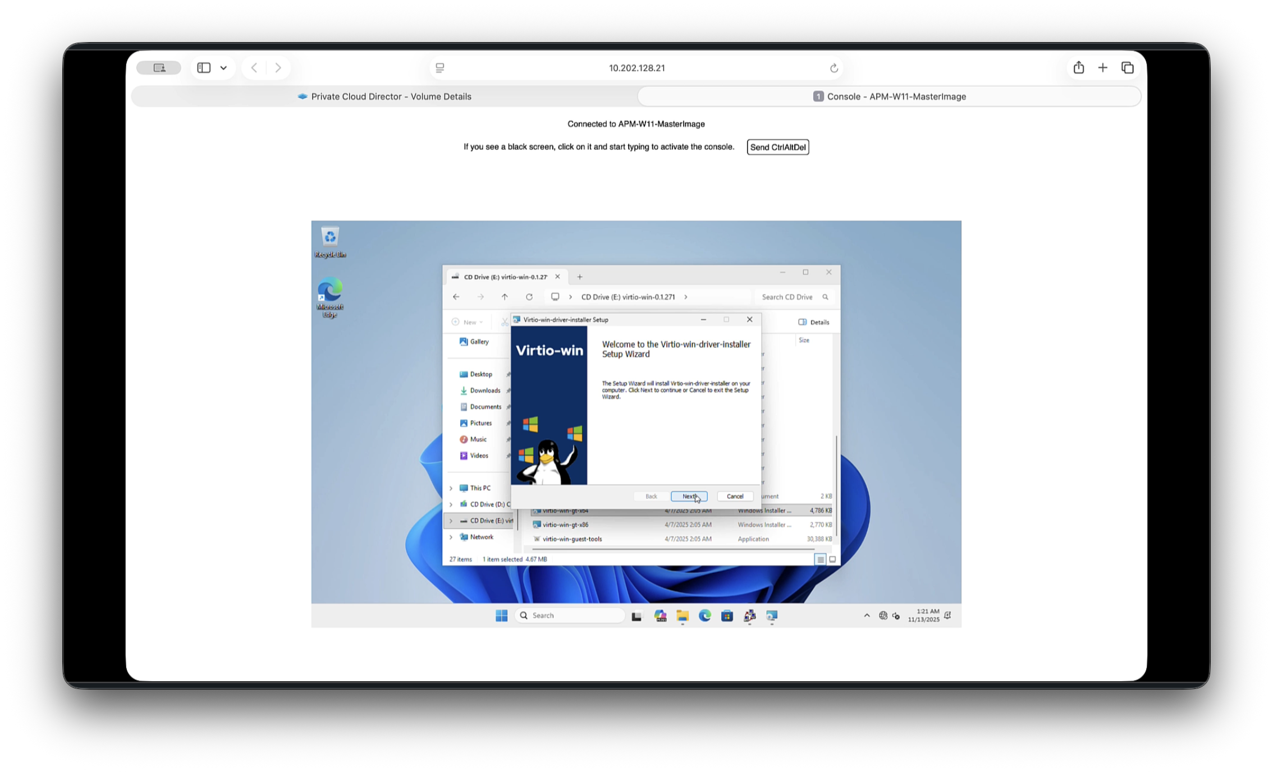Click the Explorer horizontal scrollbar

[x=672, y=549]
